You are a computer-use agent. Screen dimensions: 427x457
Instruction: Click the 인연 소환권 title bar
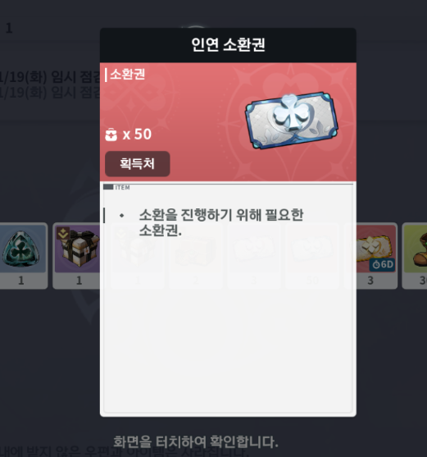tap(228, 45)
